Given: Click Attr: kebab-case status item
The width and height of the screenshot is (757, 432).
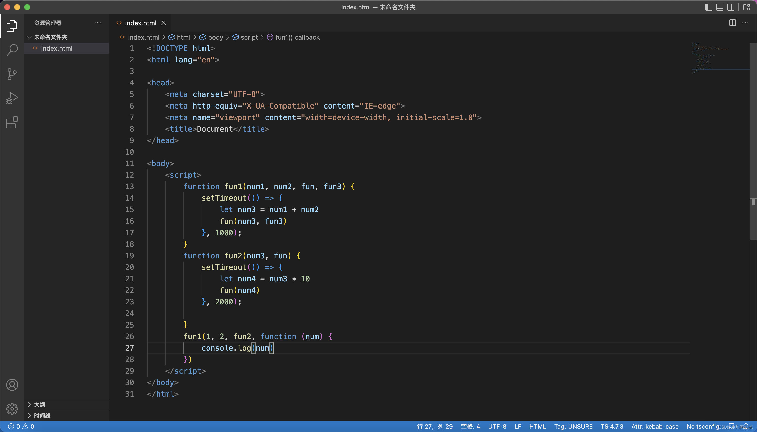Looking at the screenshot, I should point(655,427).
